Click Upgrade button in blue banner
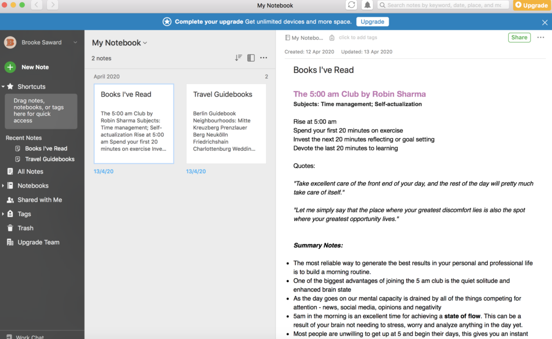This screenshot has width=552, height=339. (x=372, y=22)
